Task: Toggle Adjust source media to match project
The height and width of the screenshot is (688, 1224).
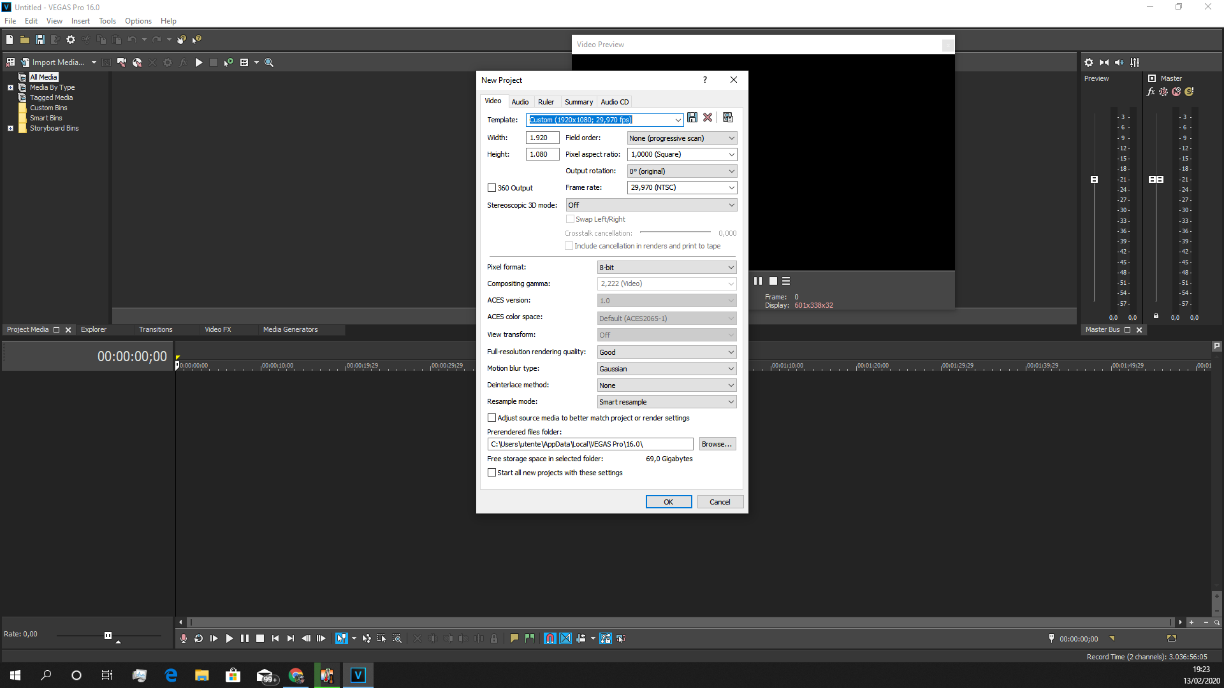Action: (x=491, y=417)
